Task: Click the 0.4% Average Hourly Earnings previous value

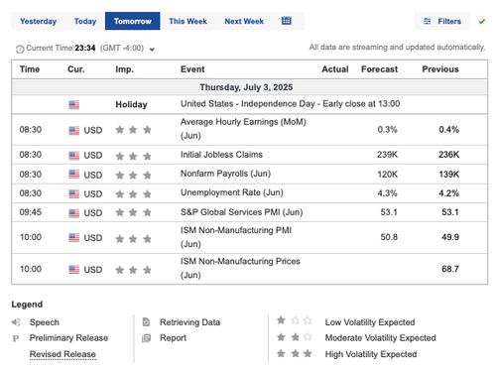Action: tap(448, 130)
